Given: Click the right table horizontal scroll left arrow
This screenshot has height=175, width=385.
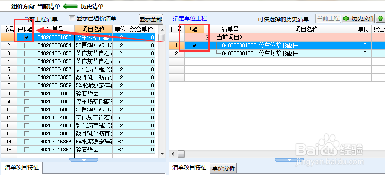Looking at the screenshot, I should (x=173, y=154).
